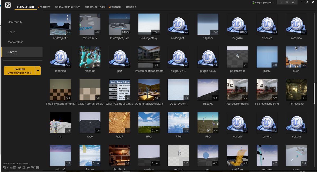This screenshot has width=317, height=172.
Task: Visit Unreal Engine on Twitter
Action: coord(19,168)
